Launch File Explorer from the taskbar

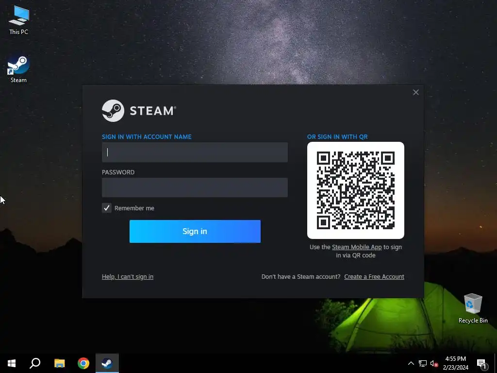pos(59,363)
